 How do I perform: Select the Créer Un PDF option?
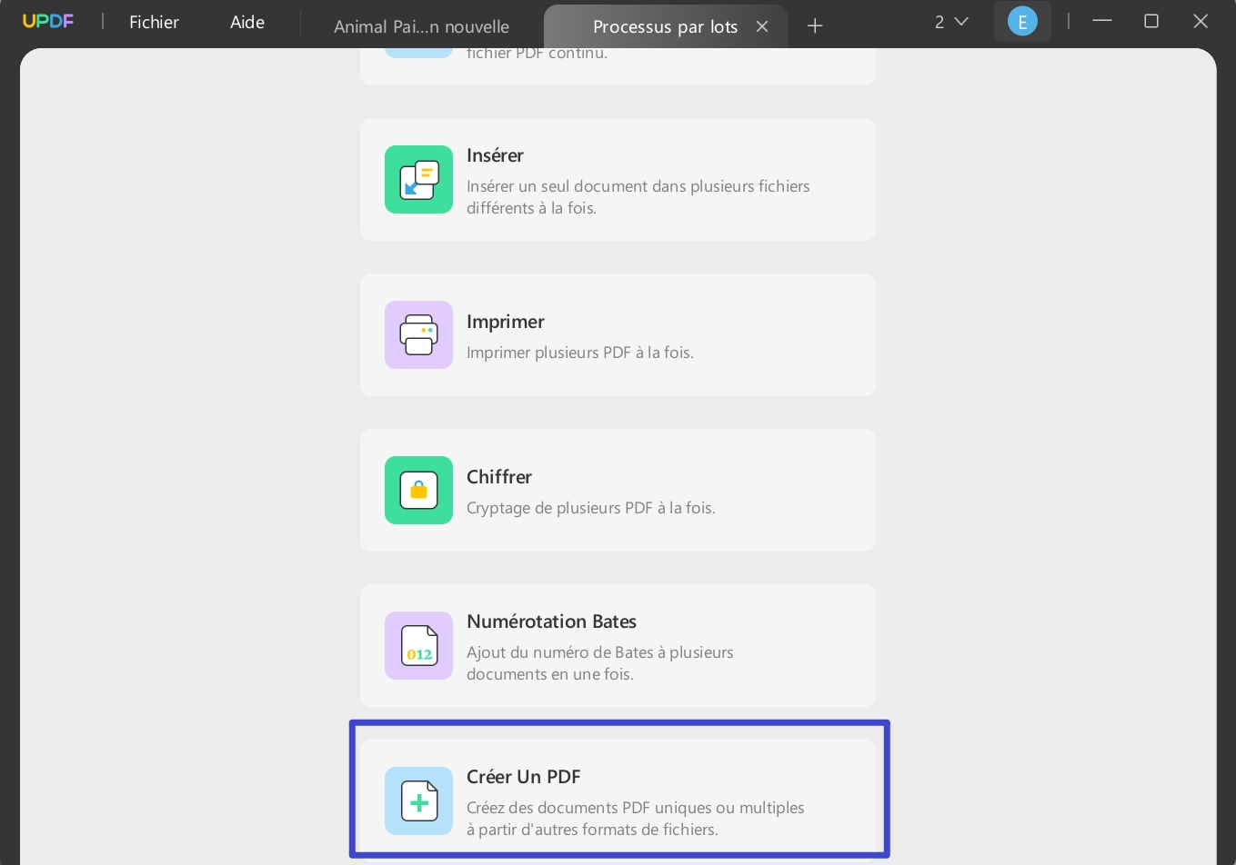[618, 801]
